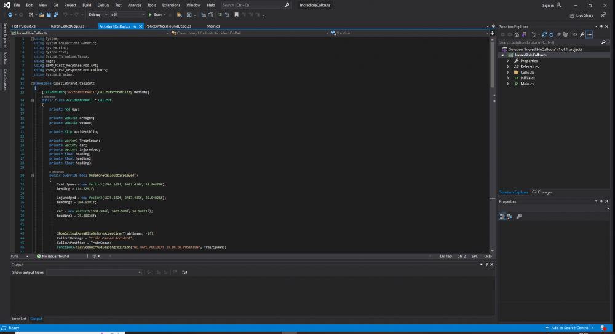The image size is (615, 334).
Task: Toggle Categorized view in Properties panel
Action: [x=502, y=216]
